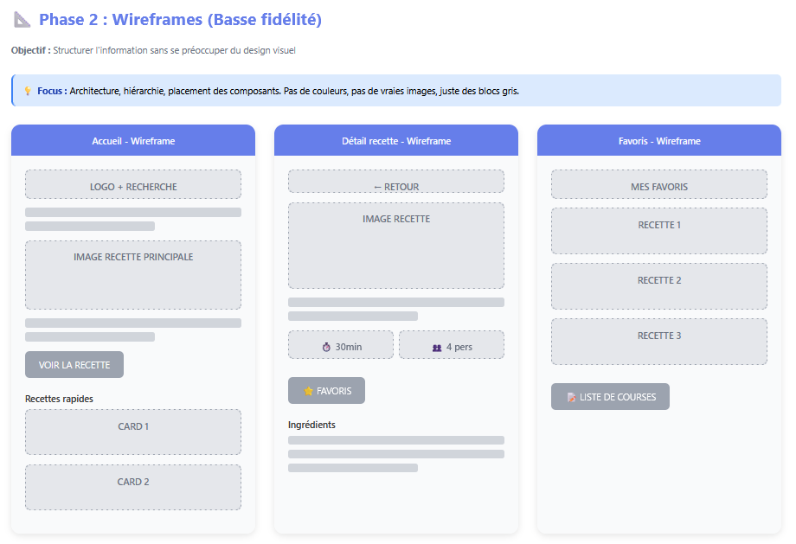796x544 pixels.
Task: Click the ruler icon beside Phase 2 title
Action: point(22,20)
